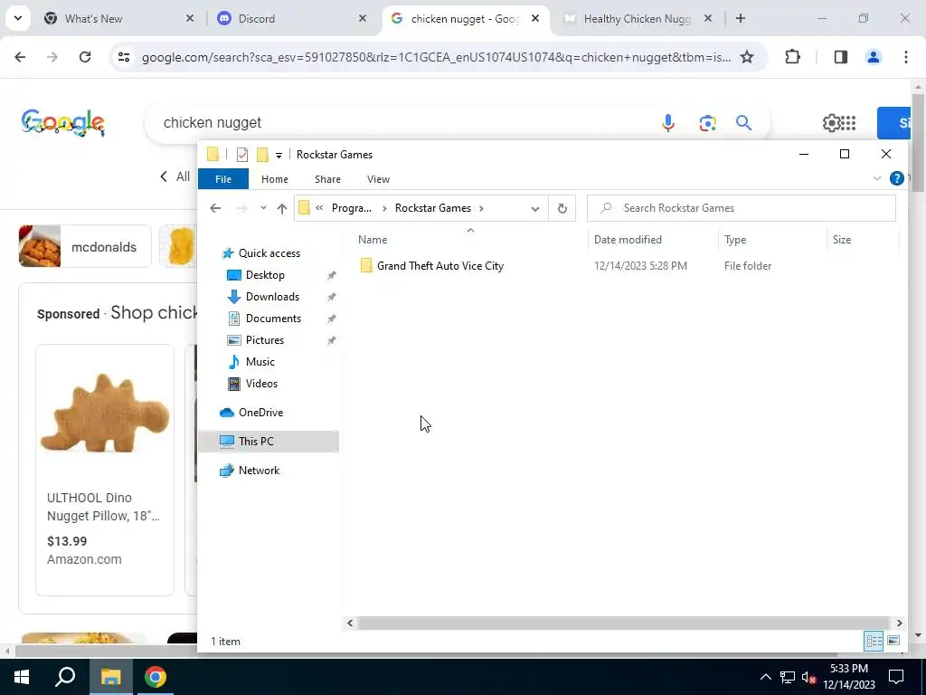The image size is (926, 695).
Task: Select Network in navigation pane
Action: click(259, 471)
